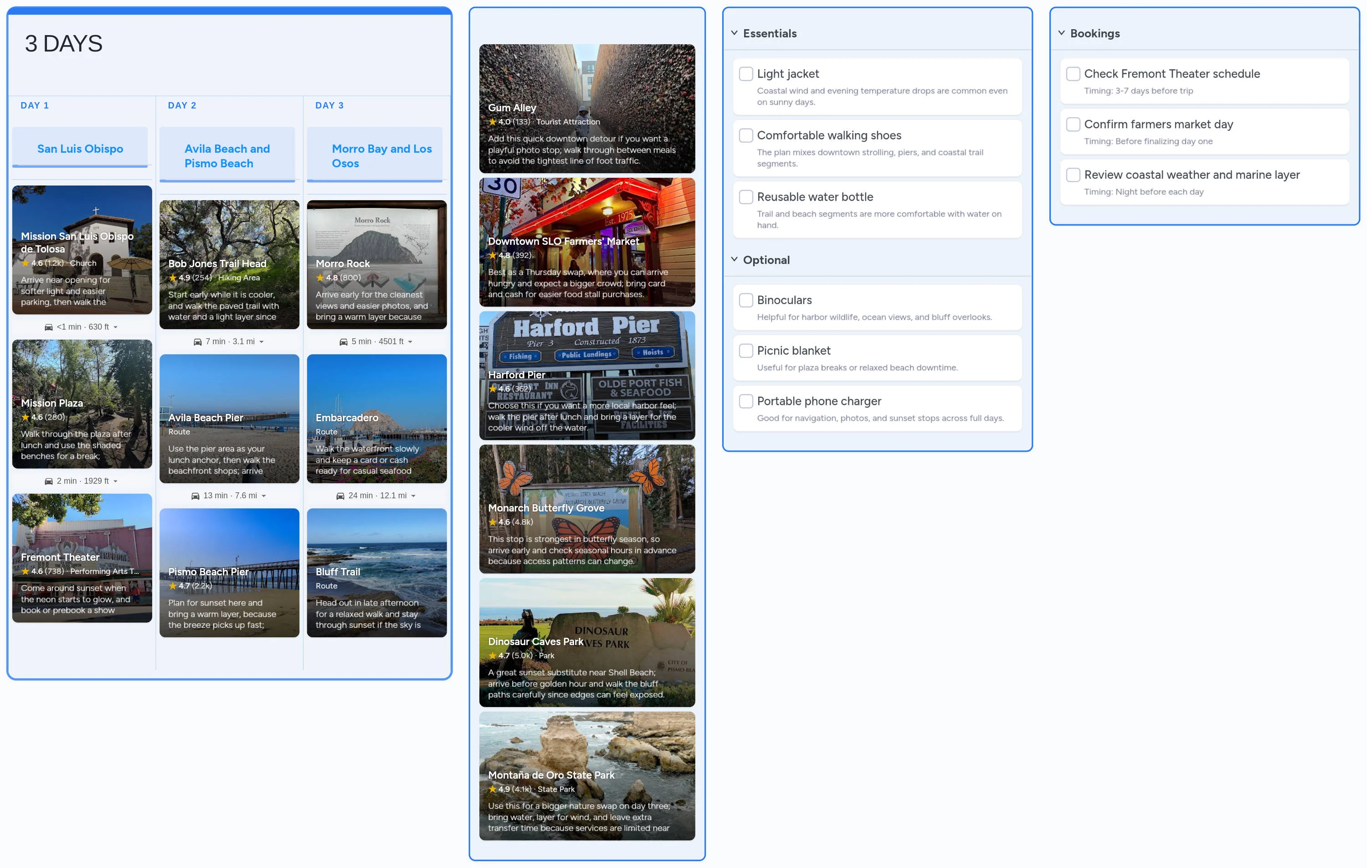
Task: Click the star icon on Montaña de Oro State Park card
Action: [492, 789]
